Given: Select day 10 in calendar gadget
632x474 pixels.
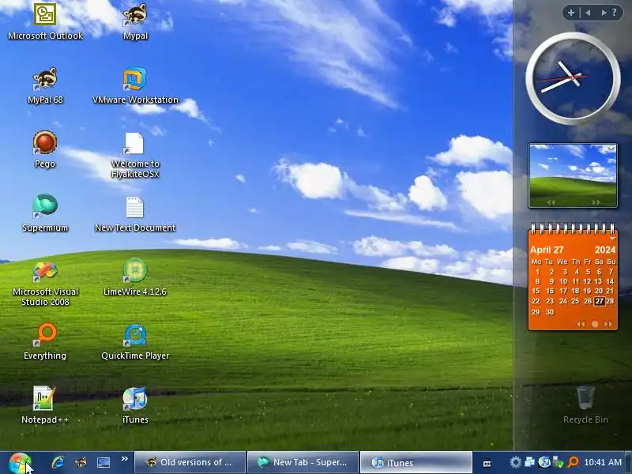Looking at the screenshot, I should pos(563,282).
